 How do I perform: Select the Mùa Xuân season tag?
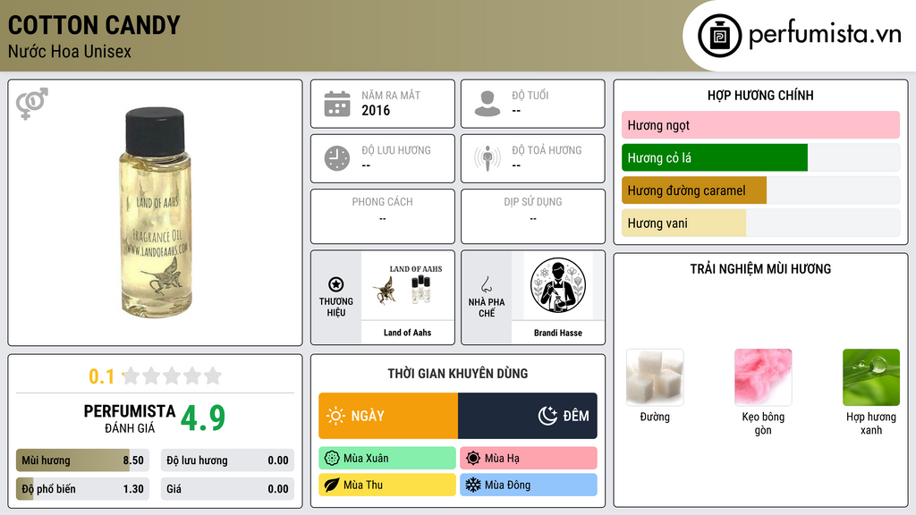(x=387, y=459)
